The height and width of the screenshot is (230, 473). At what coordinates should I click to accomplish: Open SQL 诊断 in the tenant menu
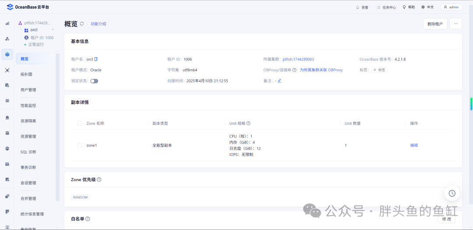[28, 152]
